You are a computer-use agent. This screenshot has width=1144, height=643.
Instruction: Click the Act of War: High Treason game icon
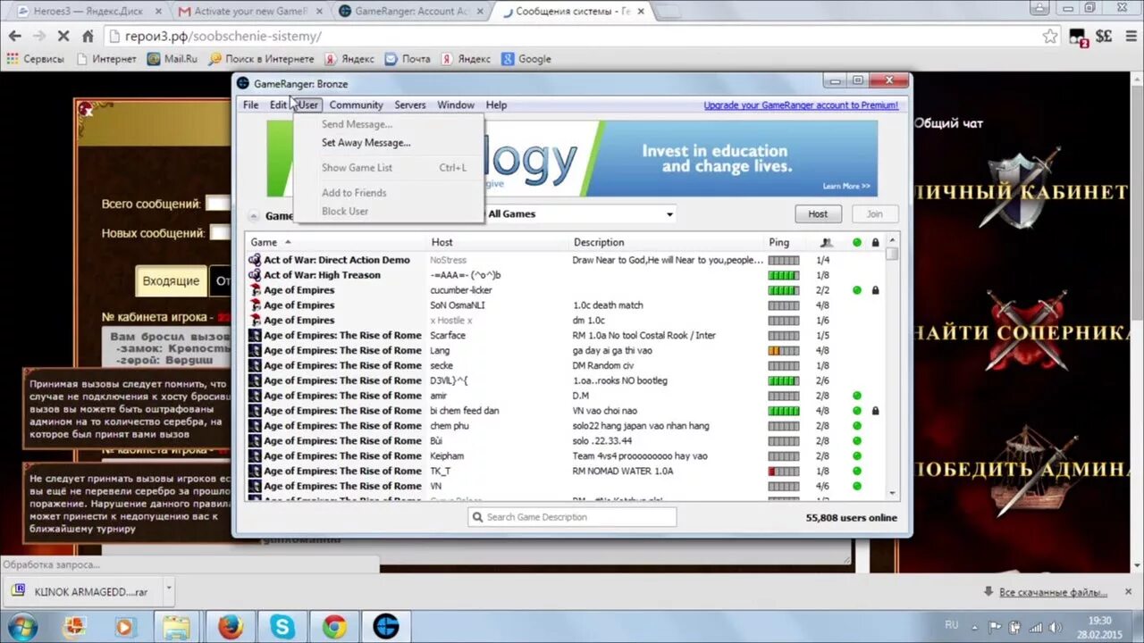point(255,275)
